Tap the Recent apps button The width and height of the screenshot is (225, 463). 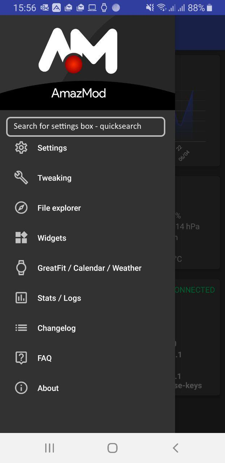click(x=49, y=447)
